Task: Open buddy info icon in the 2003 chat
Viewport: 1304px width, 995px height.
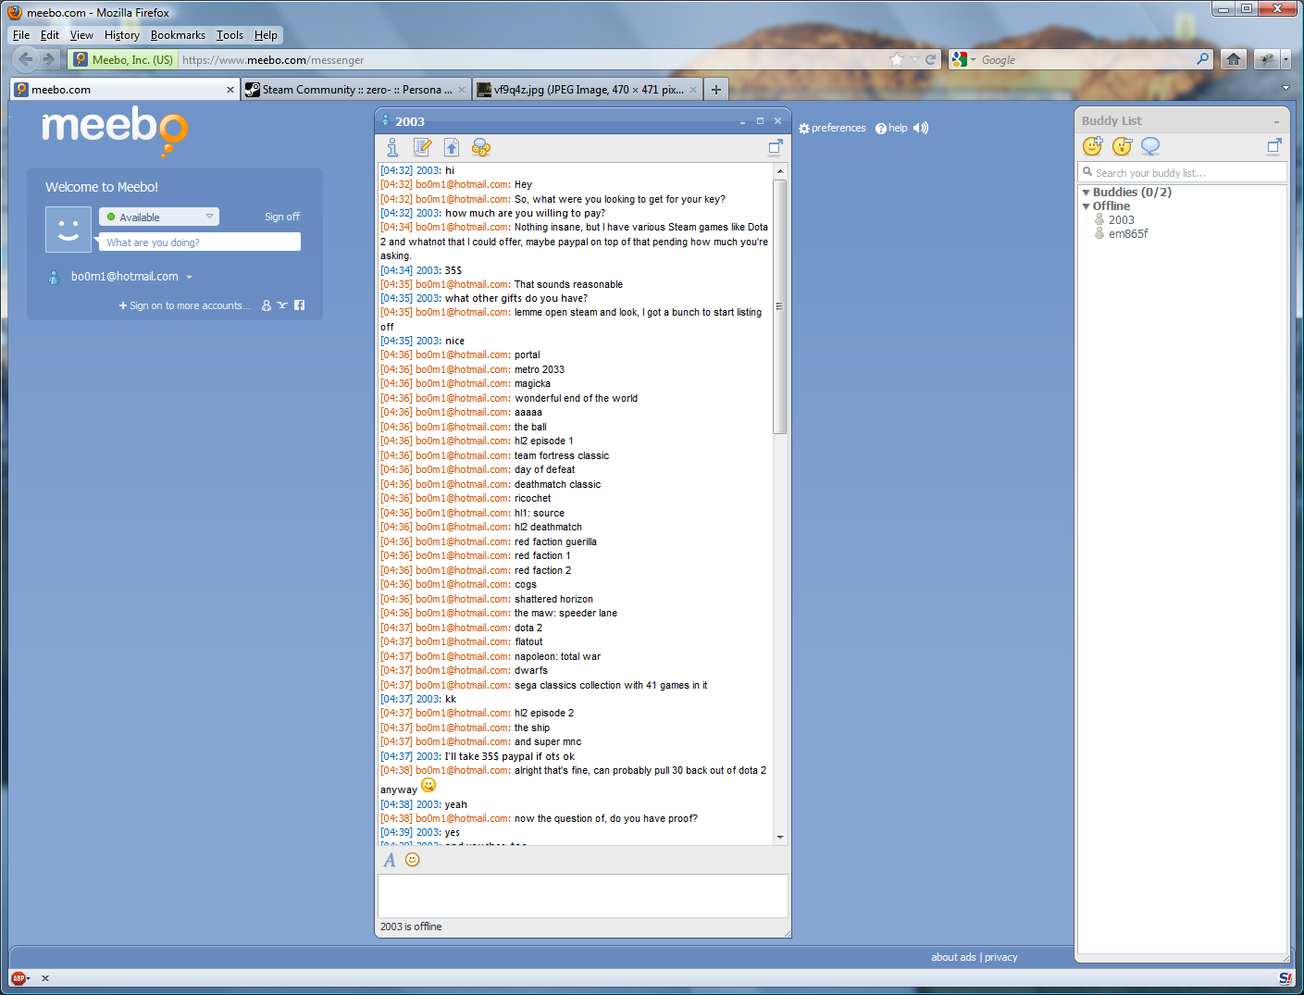Action: point(392,147)
